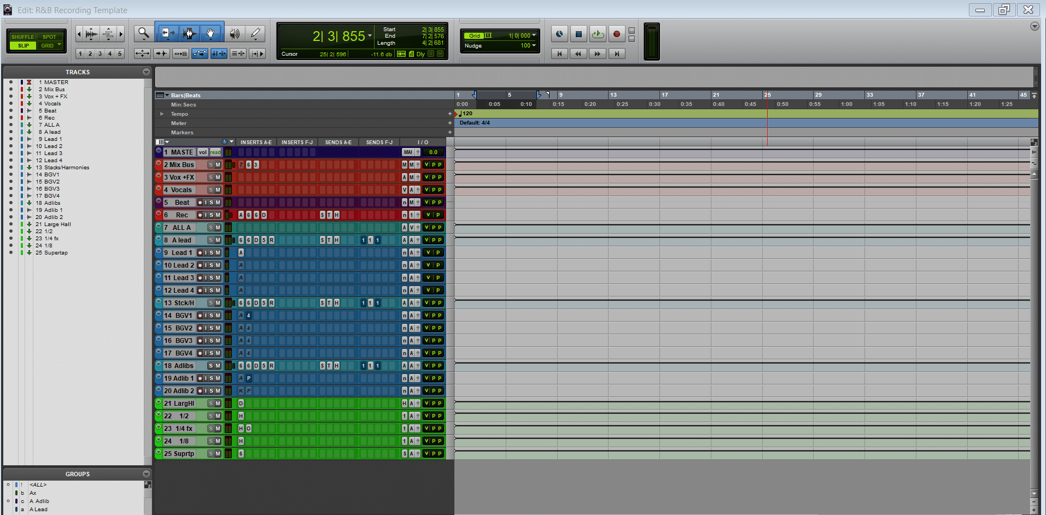Mute the Mix Bus track
Viewport: 1046px width, 515px height.
tap(218, 165)
